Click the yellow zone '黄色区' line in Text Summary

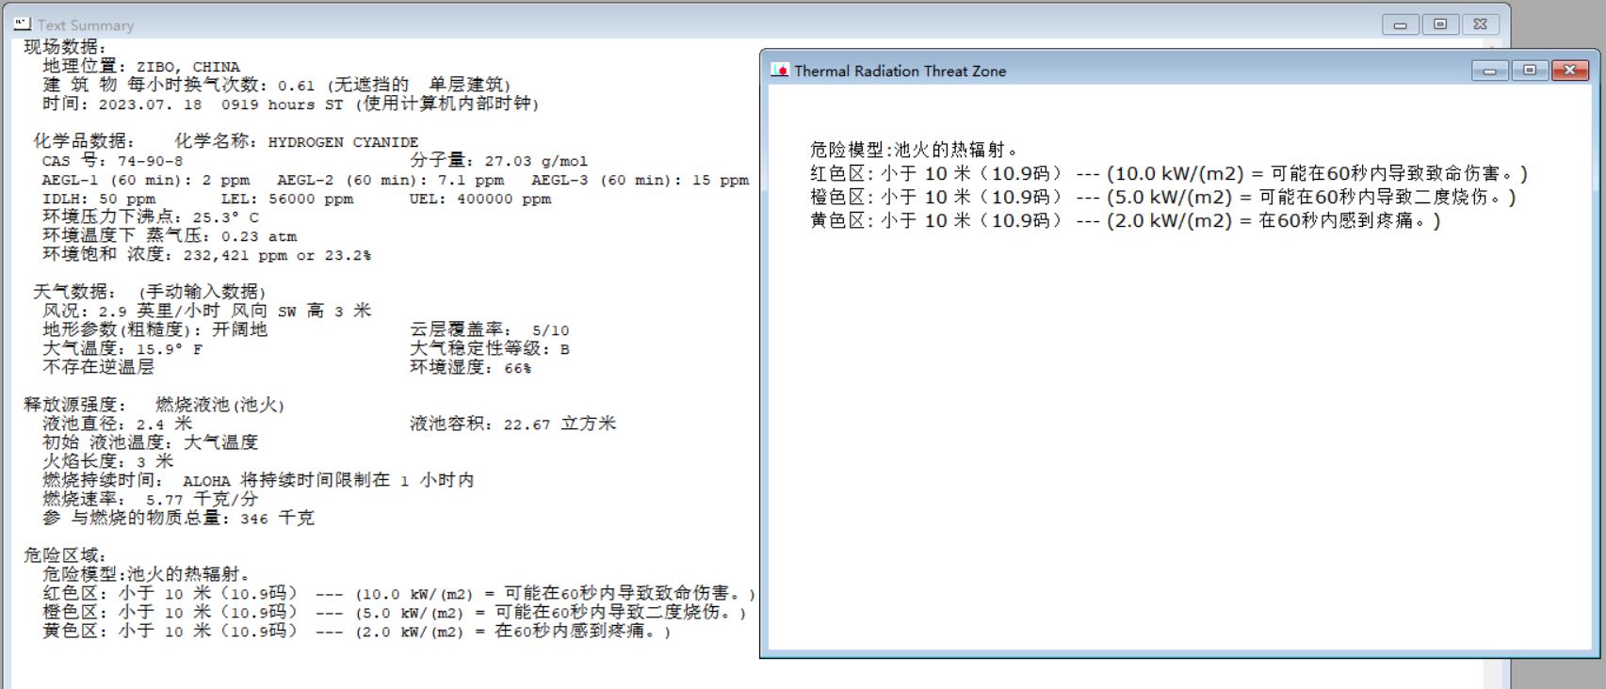[x=357, y=632]
